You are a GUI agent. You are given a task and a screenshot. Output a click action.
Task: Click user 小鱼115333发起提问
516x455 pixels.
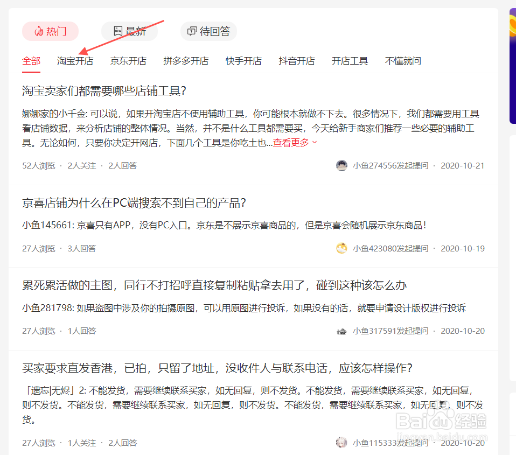[x=391, y=443]
